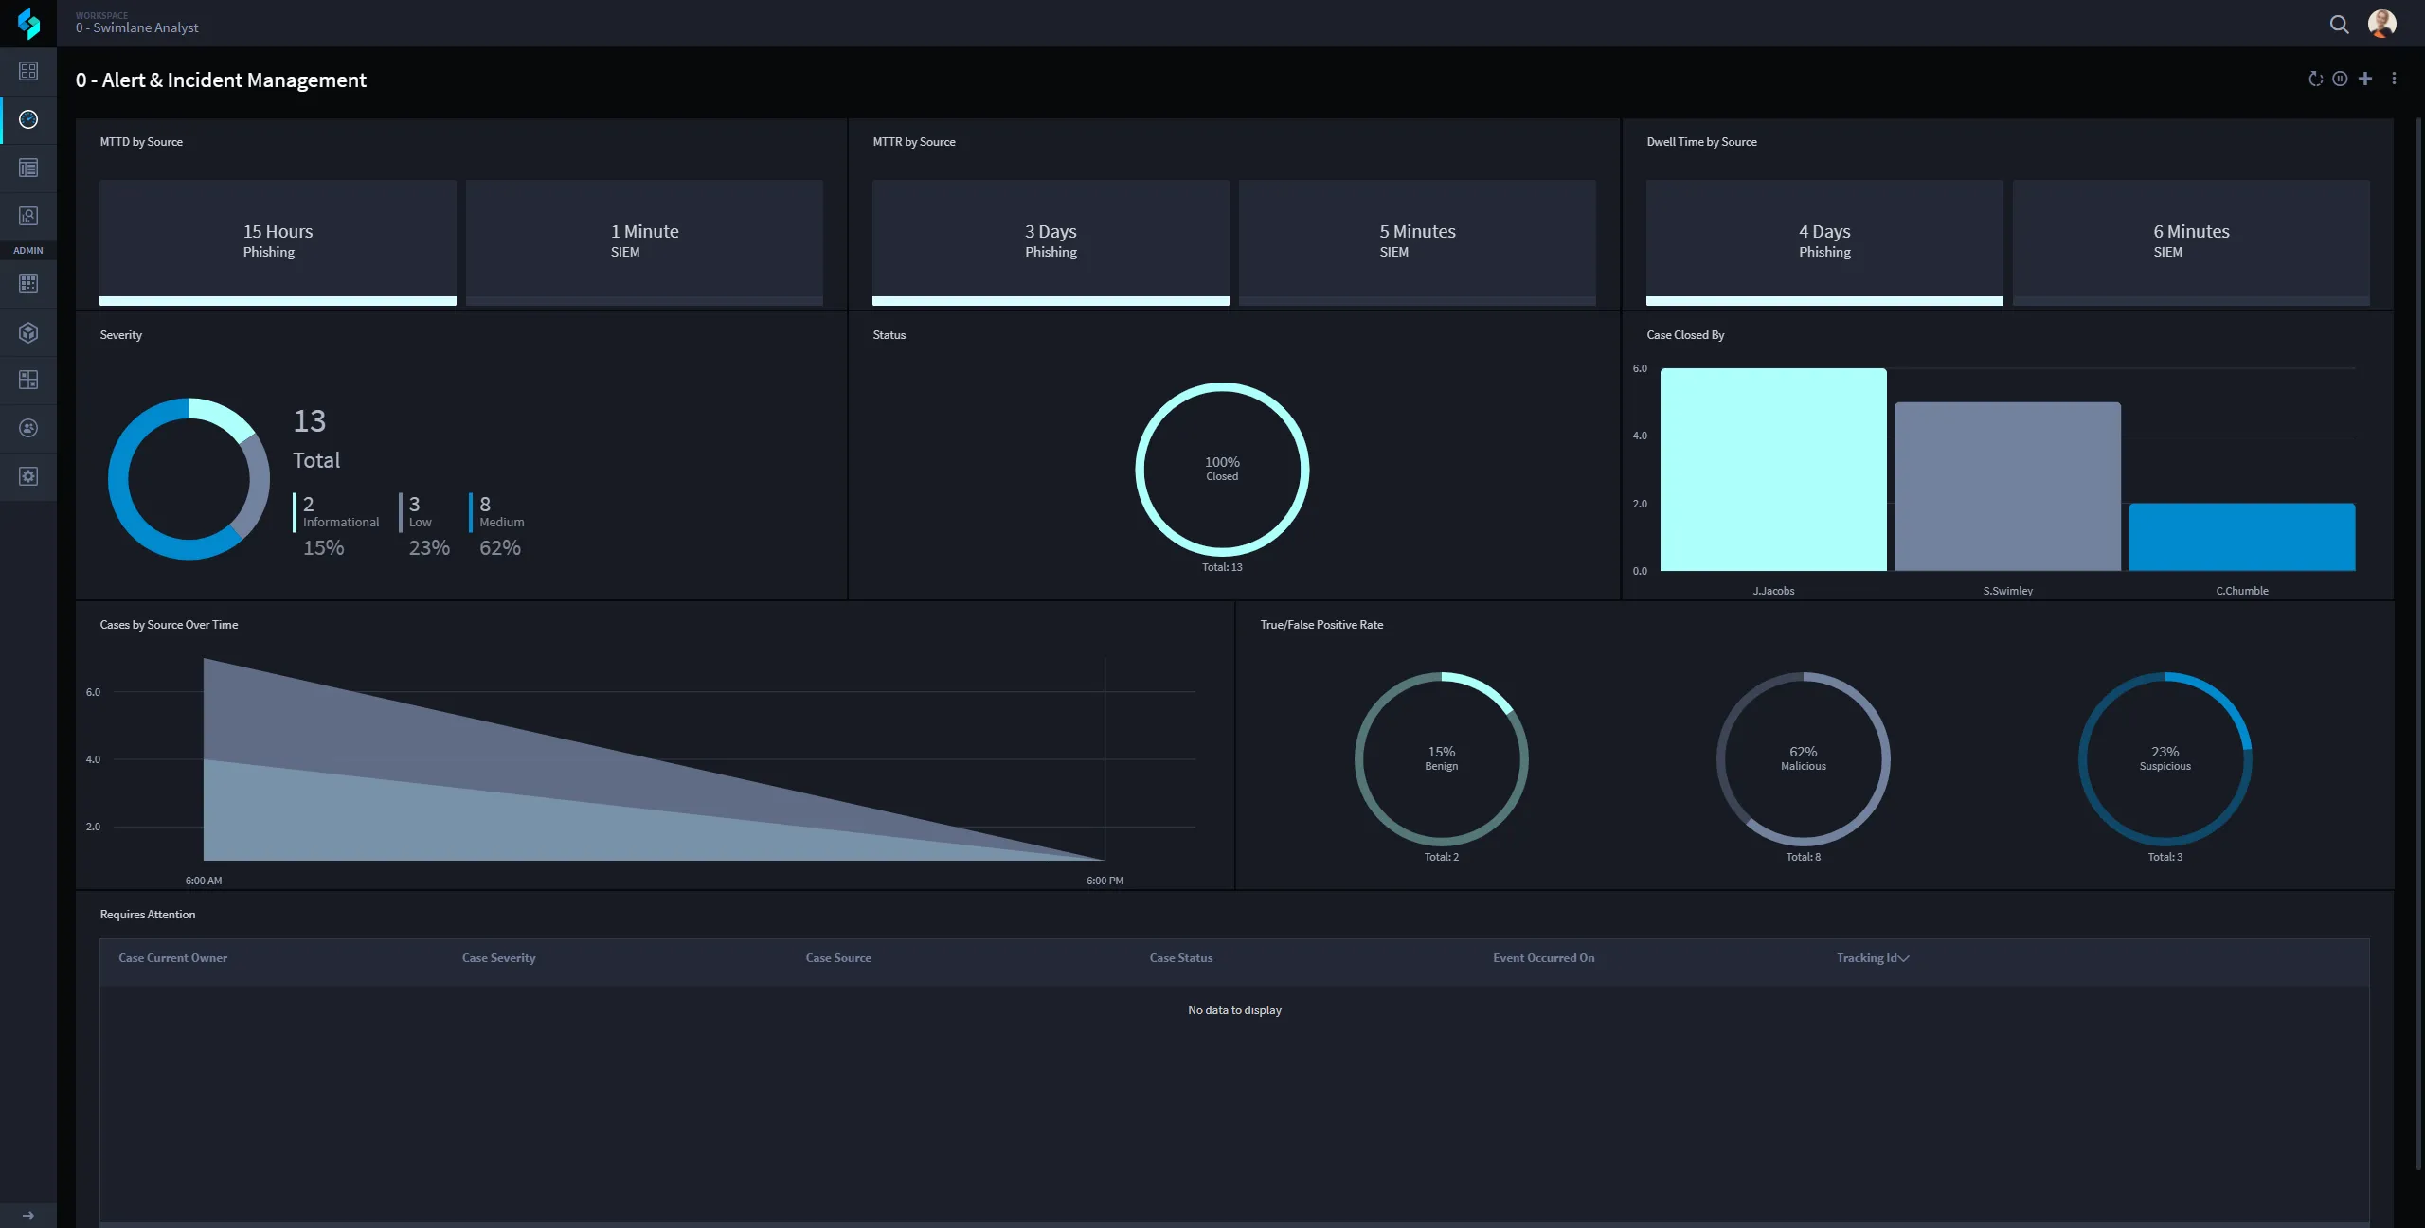Screen dimensions: 2425x1228
Task: Refresh the dashboard with the circular arrow
Action: 2315,79
